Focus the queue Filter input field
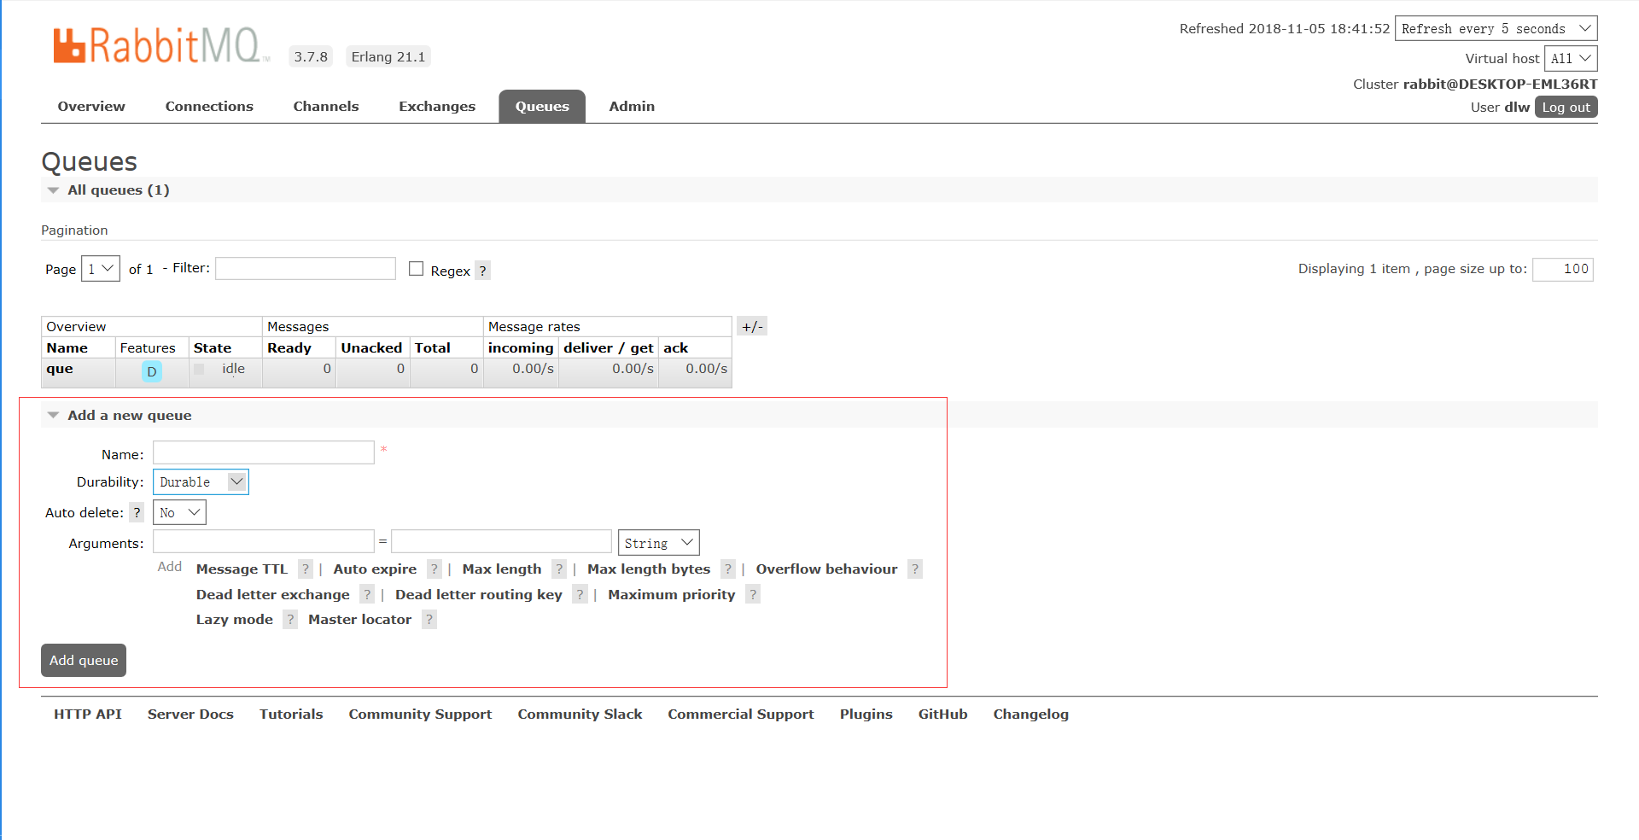Screen dimensions: 1639x840 point(306,268)
